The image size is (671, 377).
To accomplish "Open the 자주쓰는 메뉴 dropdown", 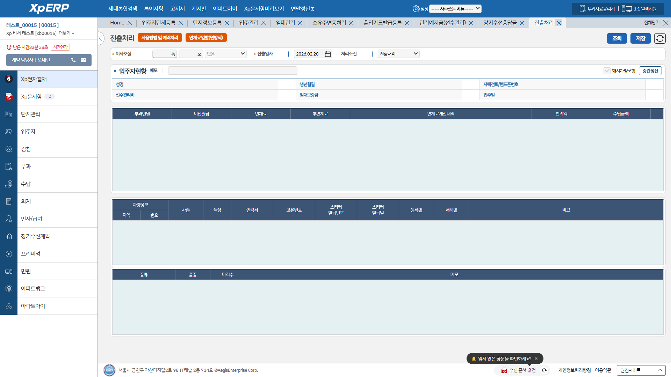I will pyautogui.click(x=455, y=9).
